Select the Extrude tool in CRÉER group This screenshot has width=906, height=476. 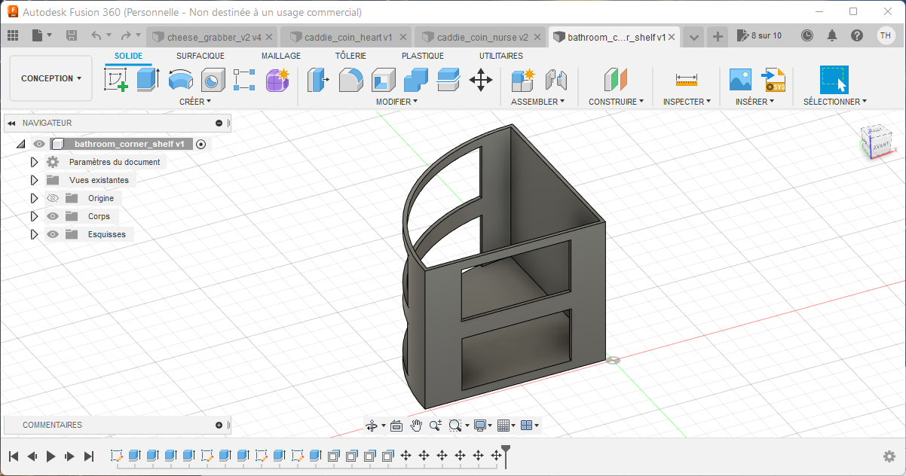148,79
